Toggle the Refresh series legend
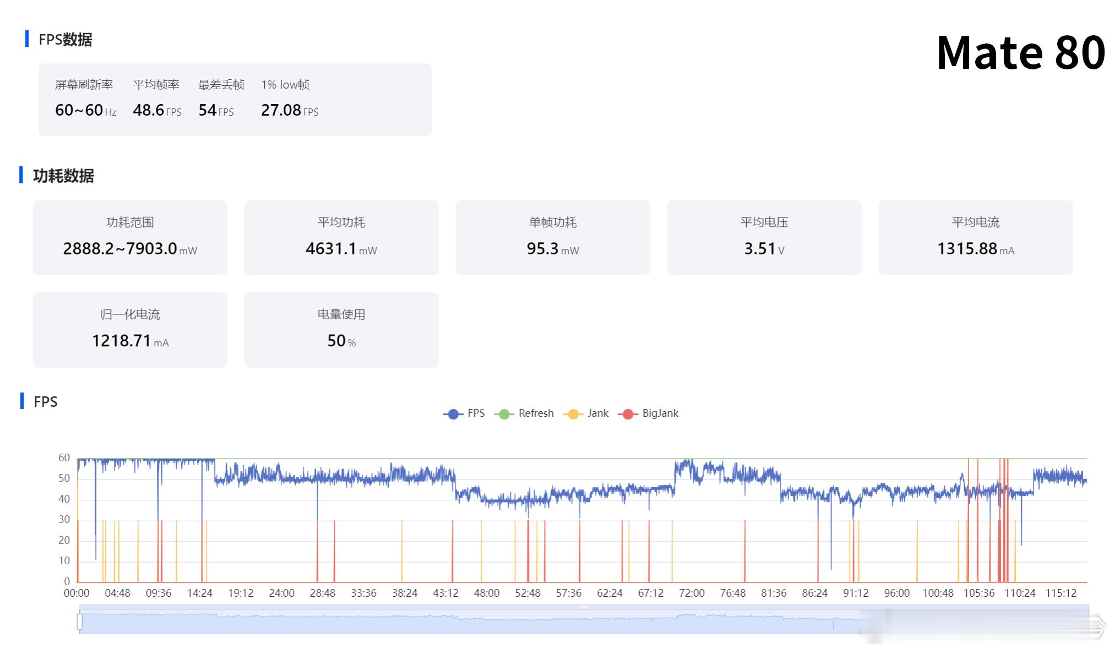1115x654 pixels. click(536, 413)
